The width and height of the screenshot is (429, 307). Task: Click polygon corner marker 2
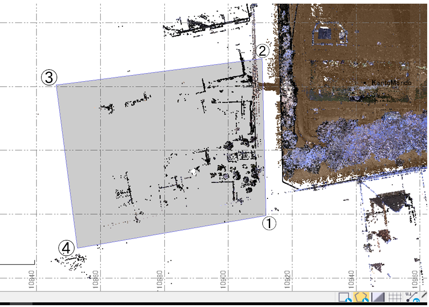tap(263, 51)
